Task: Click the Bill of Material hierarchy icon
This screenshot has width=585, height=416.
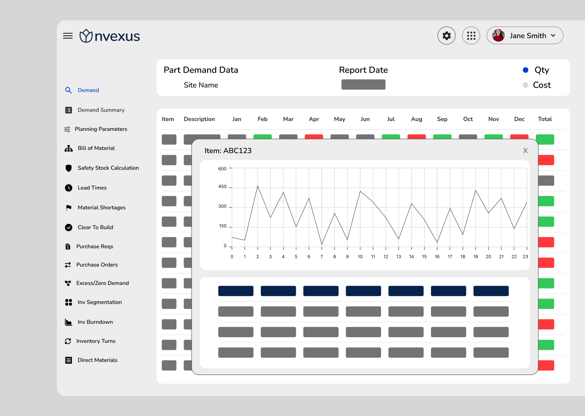Action: (x=69, y=148)
